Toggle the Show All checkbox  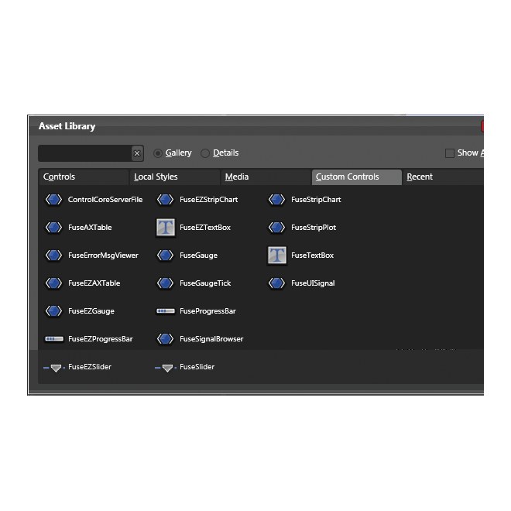[x=450, y=153]
